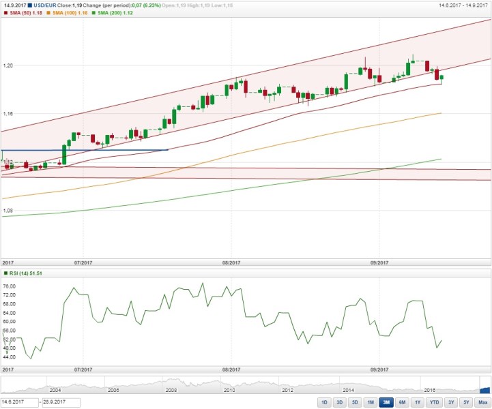
Task: Switch to the 3Y time range
Action: [x=450, y=402]
